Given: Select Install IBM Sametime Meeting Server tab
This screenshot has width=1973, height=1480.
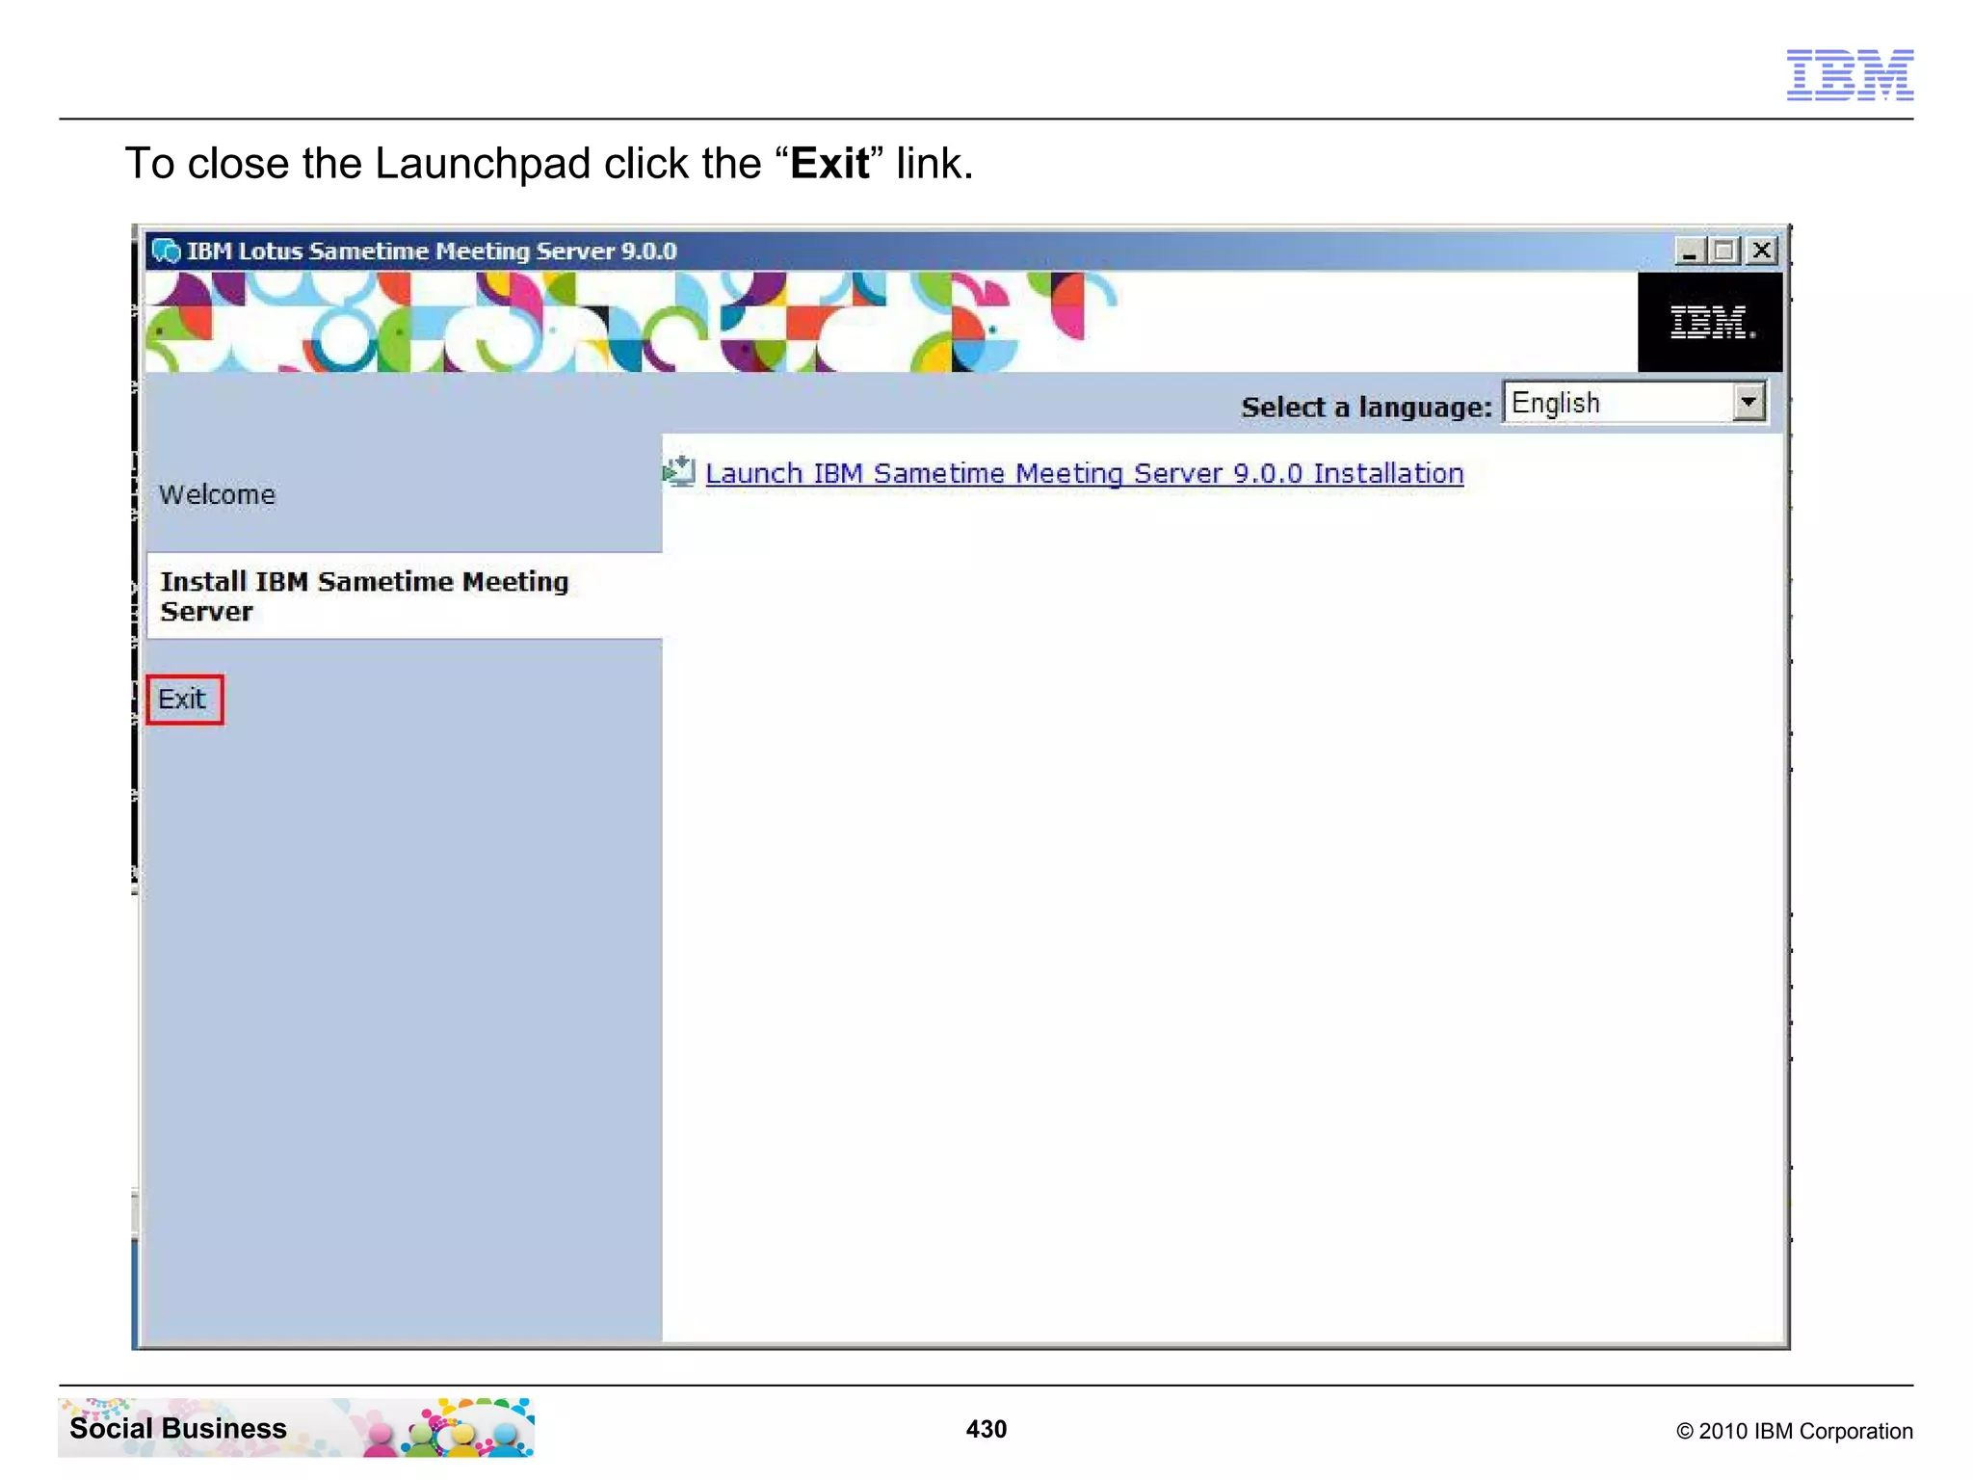Looking at the screenshot, I should (x=404, y=596).
